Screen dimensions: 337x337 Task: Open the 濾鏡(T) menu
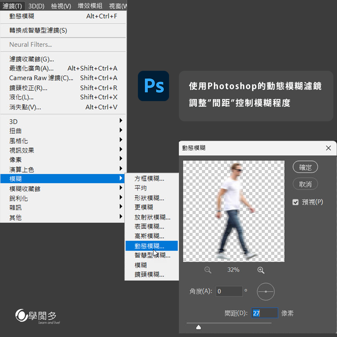pyautogui.click(x=12, y=6)
